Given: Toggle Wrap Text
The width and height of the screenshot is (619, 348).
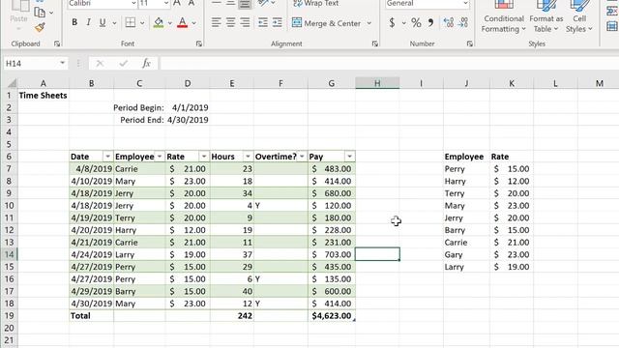Looking at the screenshot, I should pyautogui.click(x=316, y=4).
